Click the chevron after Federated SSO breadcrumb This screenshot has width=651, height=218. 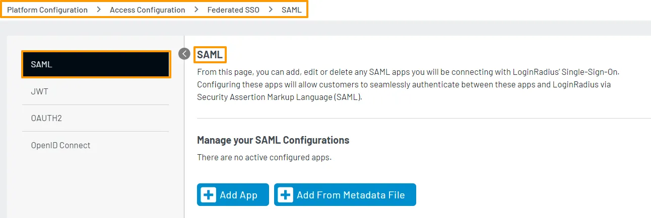(x=271, y=10)
